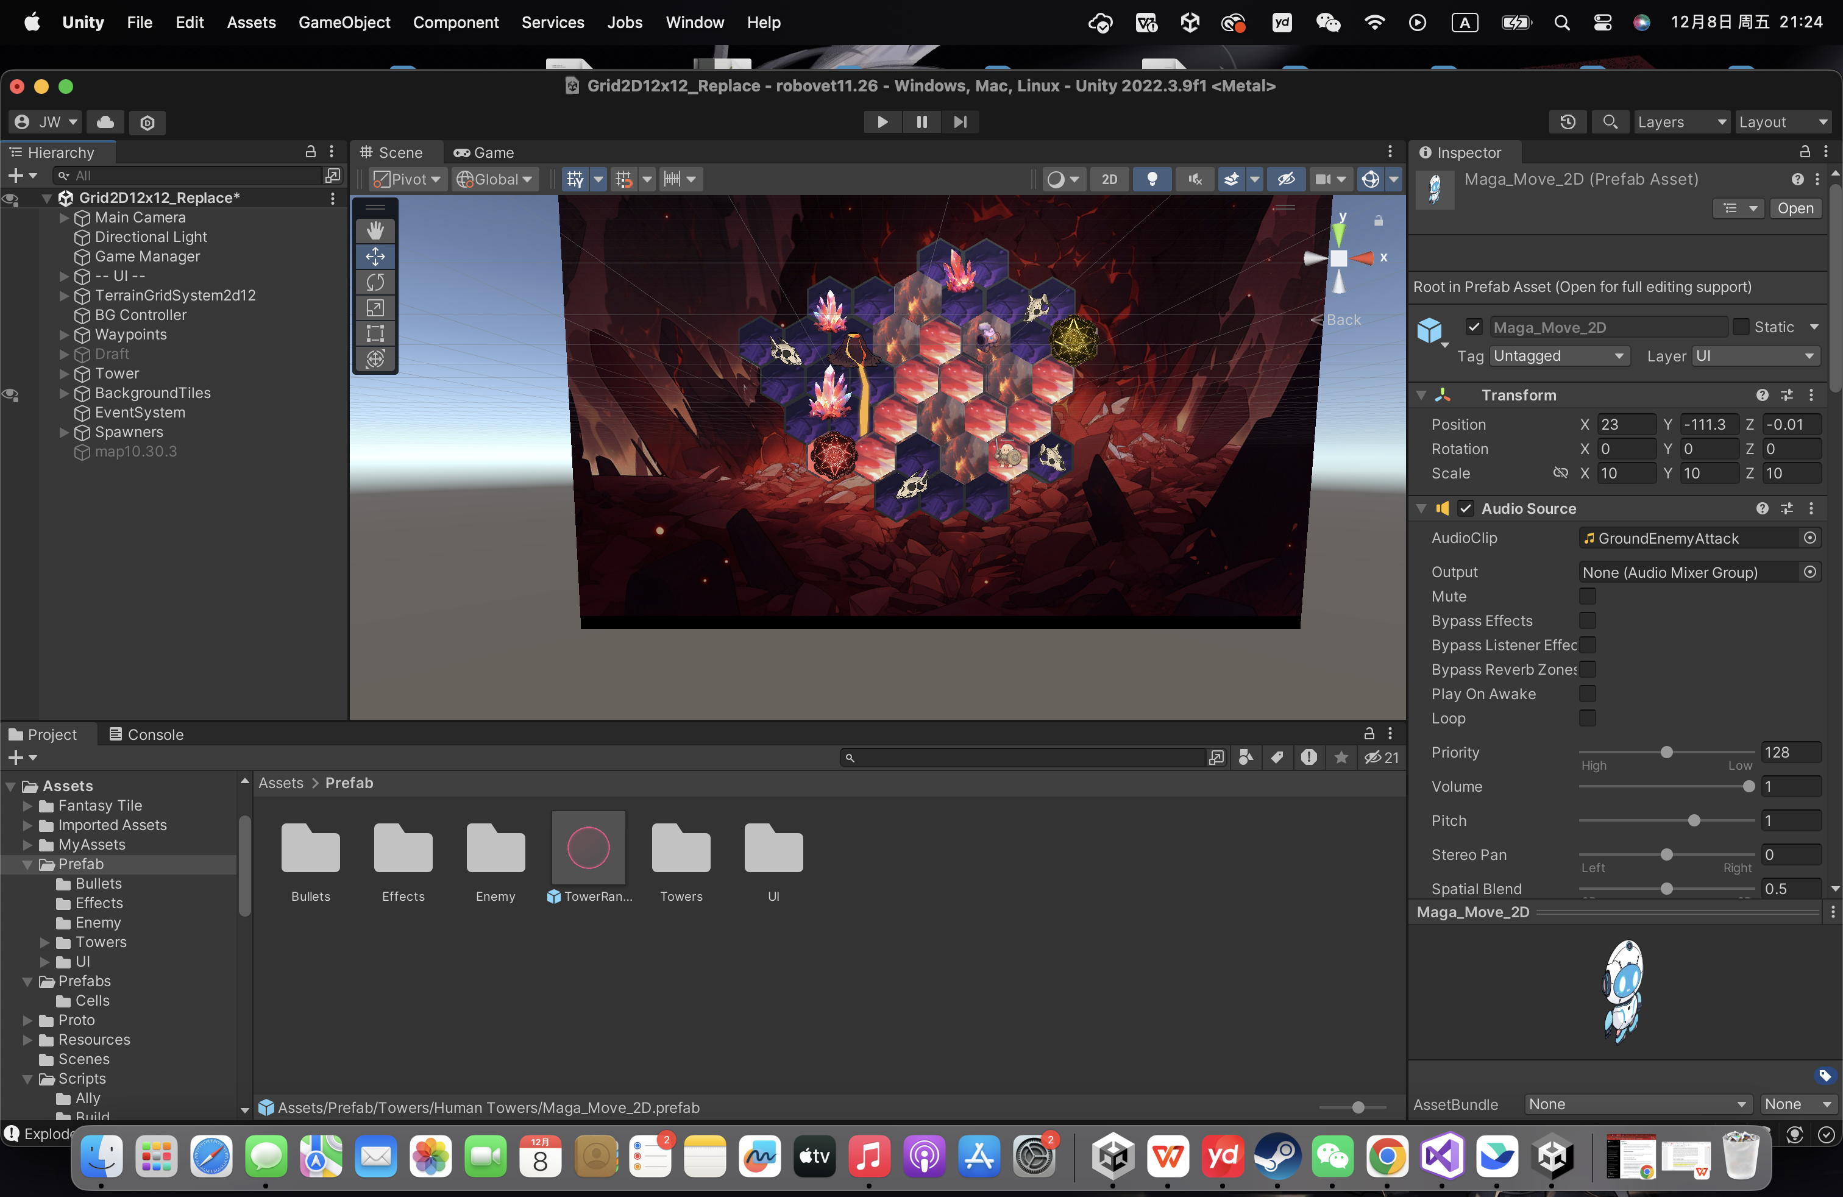Screen dimensions: 1843x1197
Task: Click the Open prefab button
Action: pyautogui.click(x=1795, y=208)
